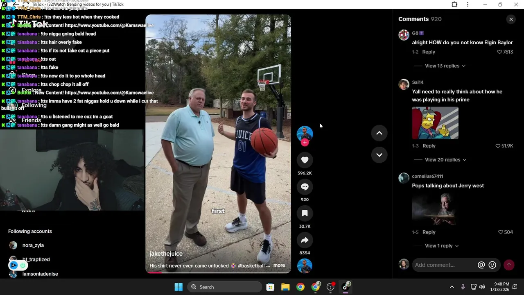The image size is (524, 295).
Task: Like the jakethejuice video with heart icon
Action: pos(305,160)
